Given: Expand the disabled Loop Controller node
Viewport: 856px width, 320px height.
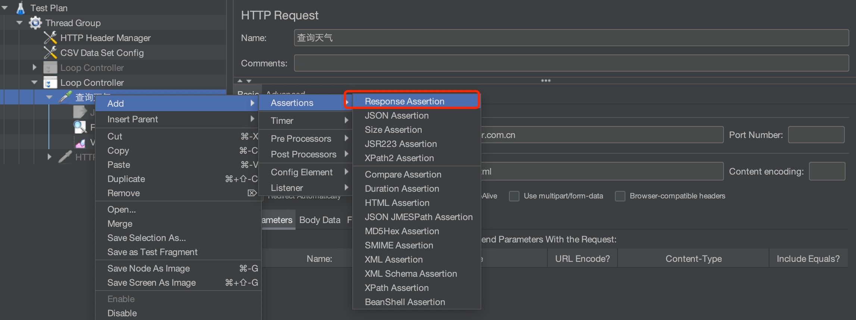Looking at the screenshot, I should [x=34, y=68].
